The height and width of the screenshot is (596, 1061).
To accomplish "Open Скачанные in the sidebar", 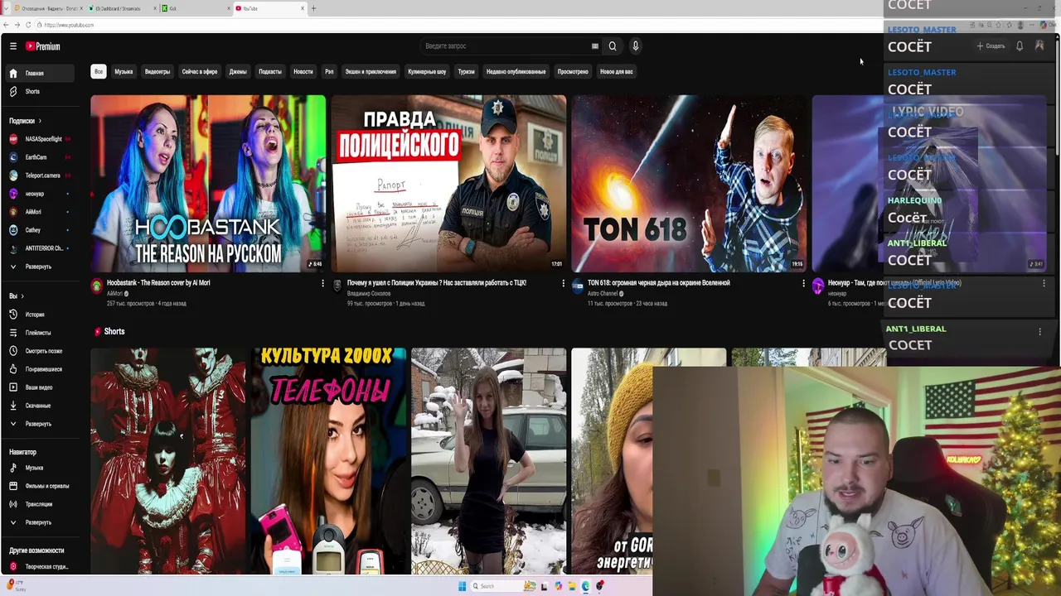I will click(38, 406).
